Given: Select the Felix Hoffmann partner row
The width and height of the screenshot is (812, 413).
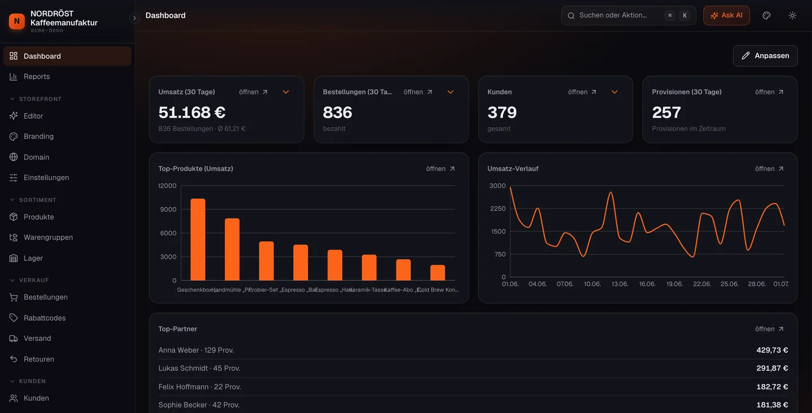Looking at the screenshot, I should click(x=473, y=387).
